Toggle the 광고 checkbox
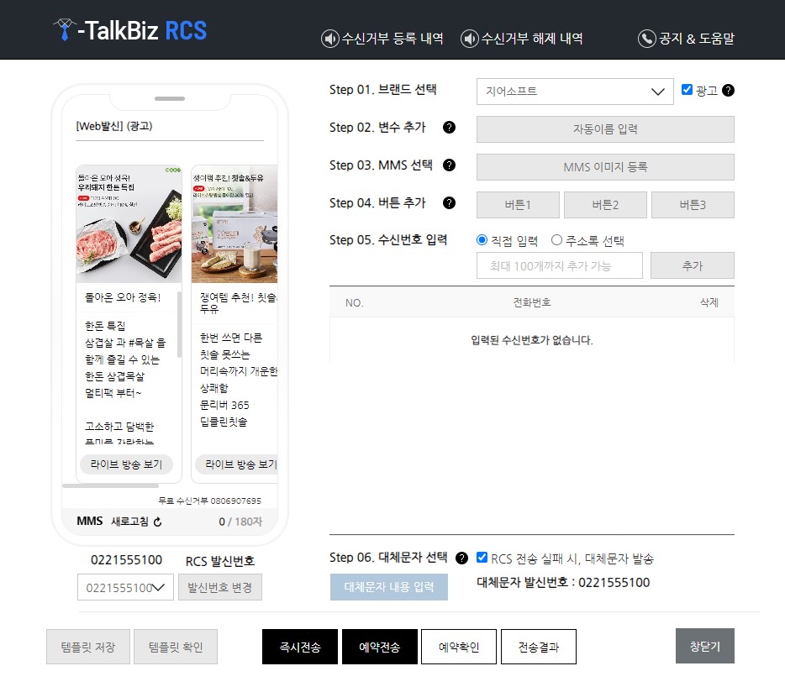The width and height of the screenshot is (785, 687). click(x=687, y=90)
